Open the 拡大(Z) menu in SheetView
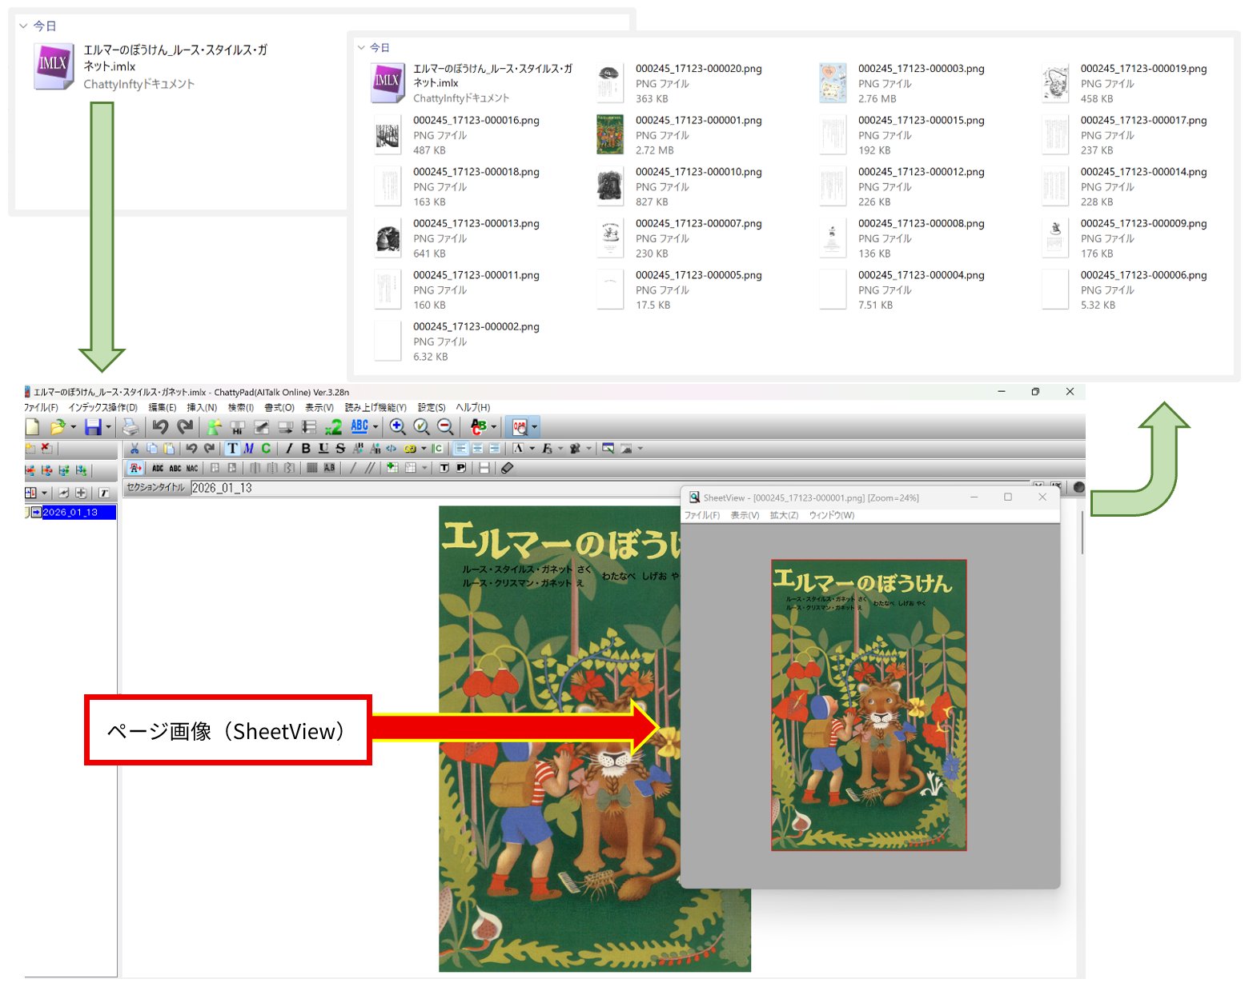Image resolution: width=1257 pixels, height=995 pixels. pos(784,516)
